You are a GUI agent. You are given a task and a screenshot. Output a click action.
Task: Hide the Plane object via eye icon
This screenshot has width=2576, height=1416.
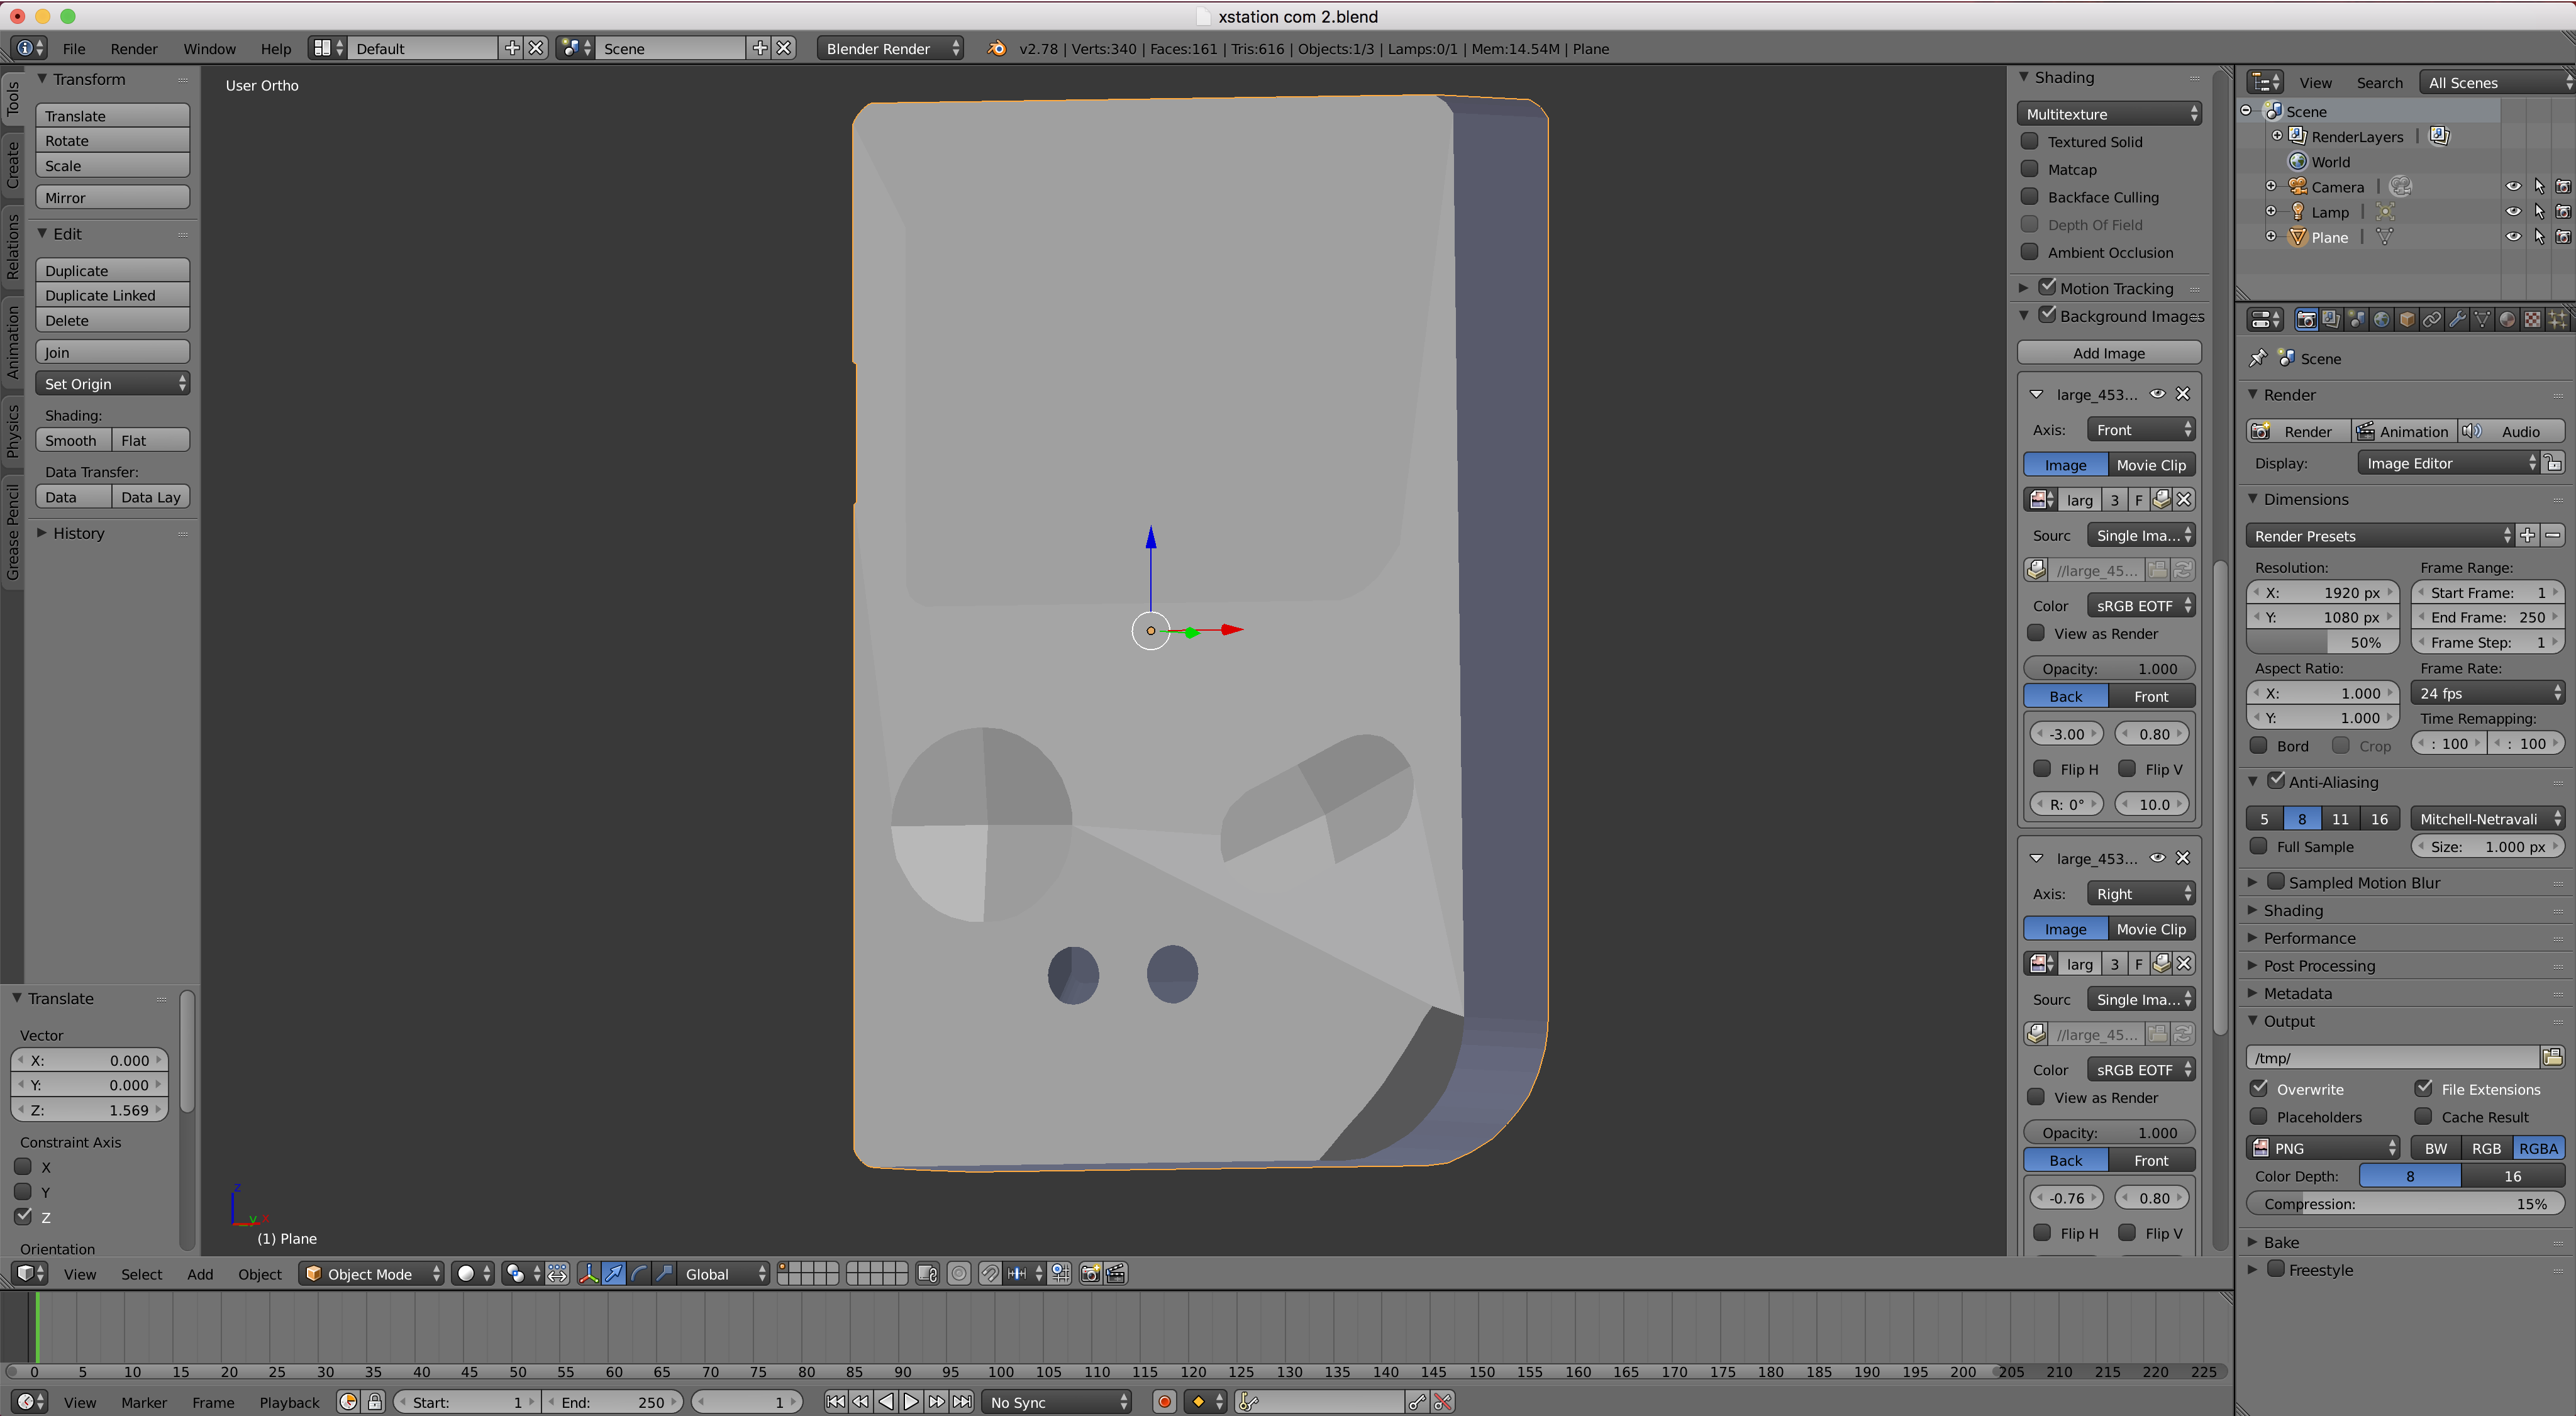click(2513, 237)
